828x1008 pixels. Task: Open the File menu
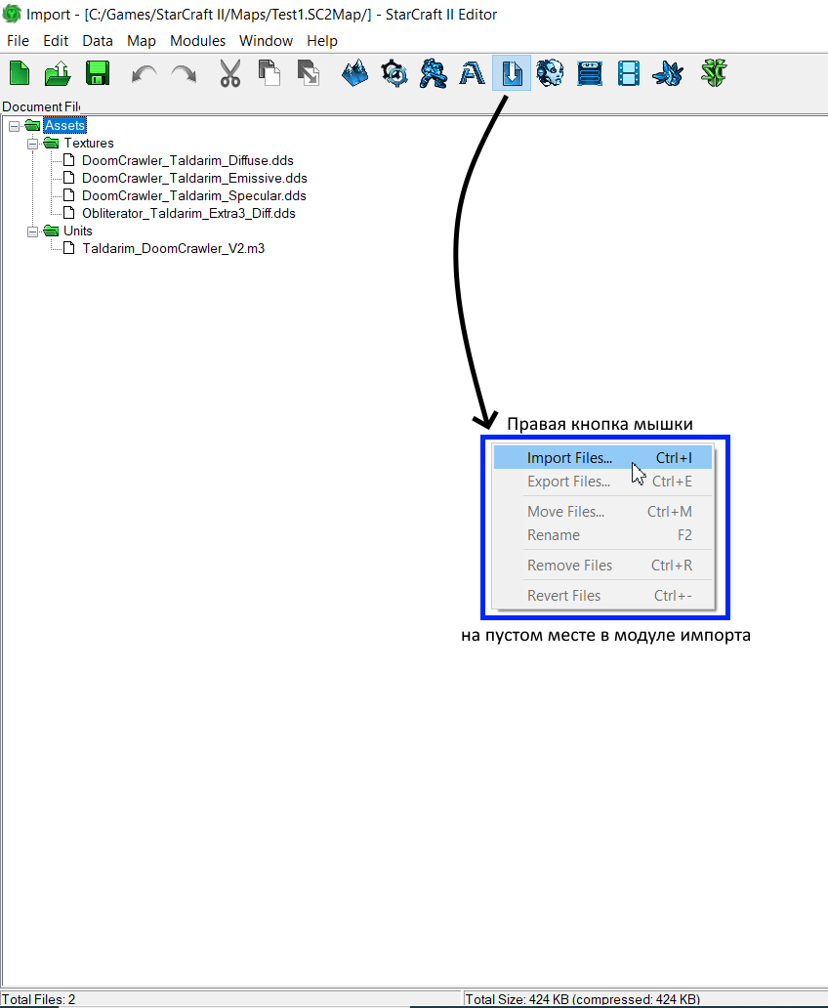pyautogui.click(x=18, y=40)
